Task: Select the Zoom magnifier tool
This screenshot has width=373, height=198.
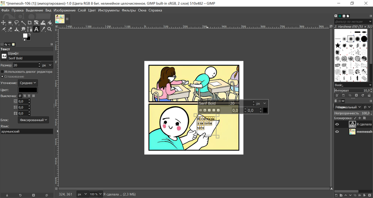Action: pyautogui.click(x=50, y=29)
